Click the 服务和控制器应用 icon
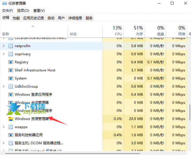This screenshot has width=191, height=155. [x=11, y=135]
